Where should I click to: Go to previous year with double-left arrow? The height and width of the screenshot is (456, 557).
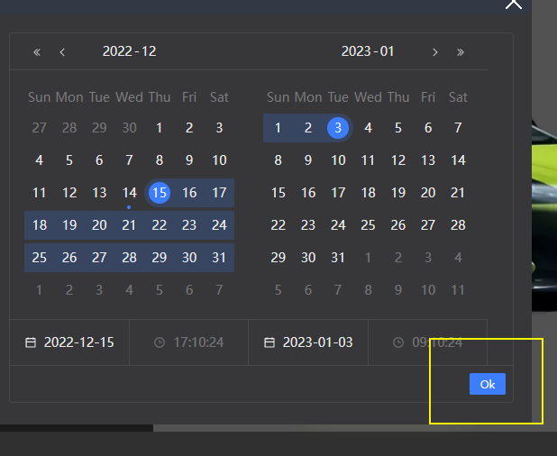click(37, 52)
